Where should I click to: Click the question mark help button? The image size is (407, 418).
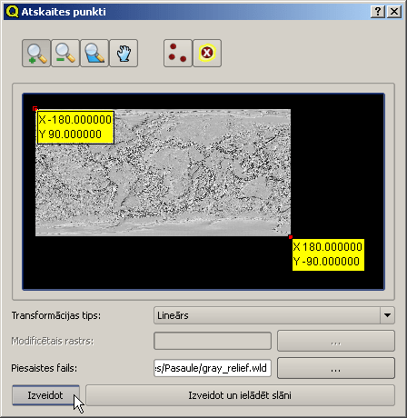tap(378, 12)
